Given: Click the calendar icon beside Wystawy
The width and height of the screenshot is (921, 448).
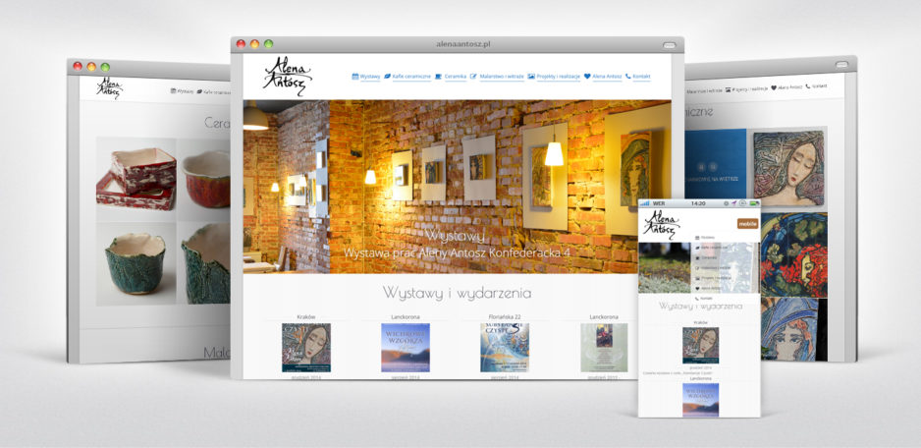Looking at the screenshot, I should pyautogui.click(x=355, y=76).
